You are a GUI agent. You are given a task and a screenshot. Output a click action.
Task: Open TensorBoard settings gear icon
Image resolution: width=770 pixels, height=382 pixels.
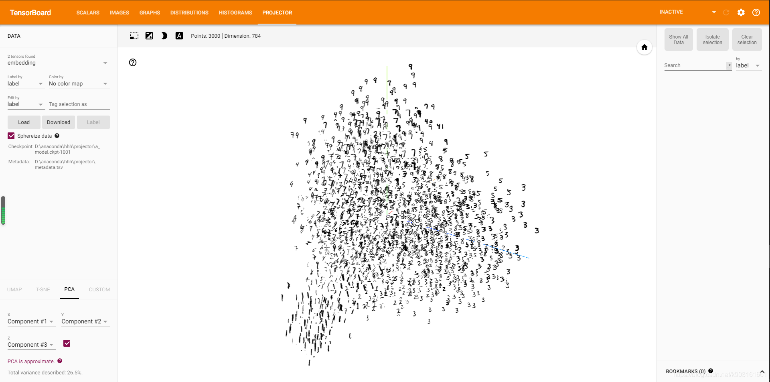pyautogui.click(x=741, y=12)
